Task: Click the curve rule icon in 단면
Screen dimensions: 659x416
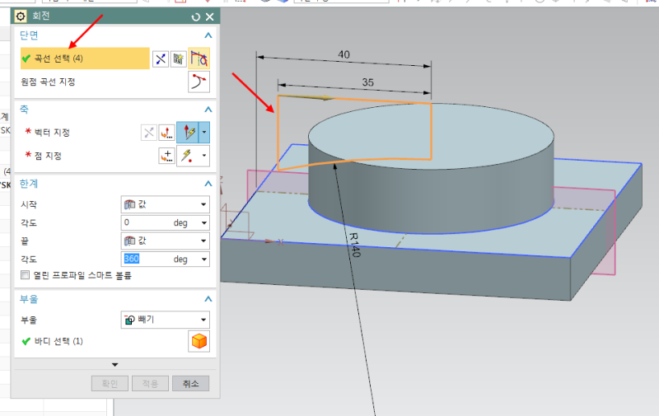Action: (x=199, y=58)
